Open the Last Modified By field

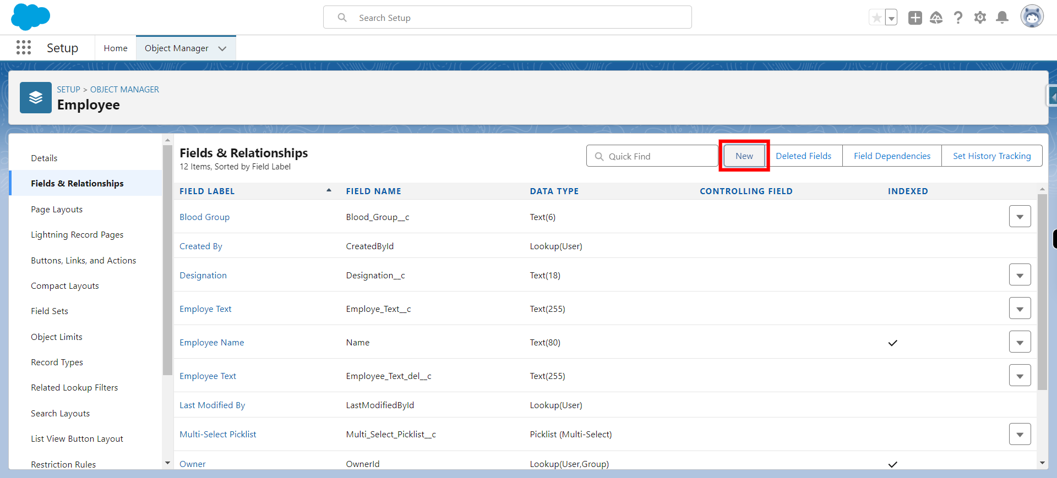[x=212, y=405]
